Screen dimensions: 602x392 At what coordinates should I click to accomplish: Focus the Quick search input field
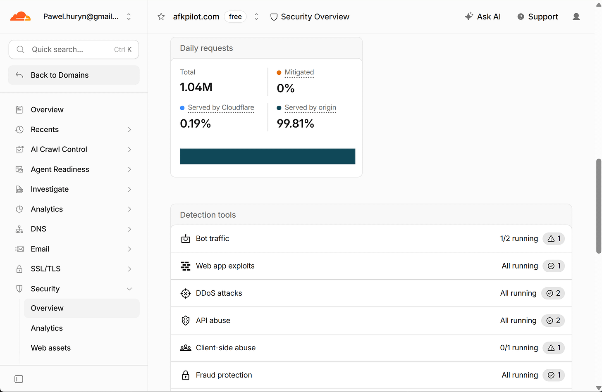(x=74, y=50)
